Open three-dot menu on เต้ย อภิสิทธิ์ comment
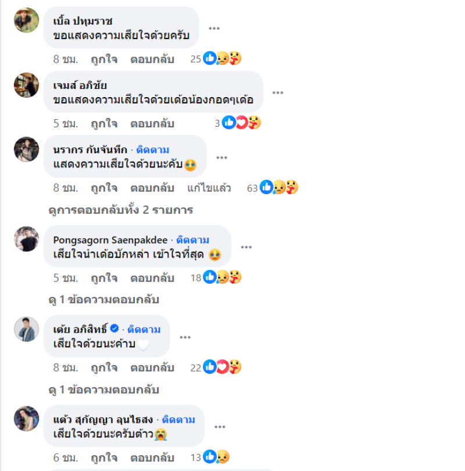The width and height of the screenshot is (465, 471). tap(185, 337)
